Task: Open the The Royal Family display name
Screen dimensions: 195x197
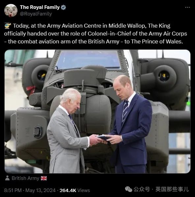Action: [40, 7]
